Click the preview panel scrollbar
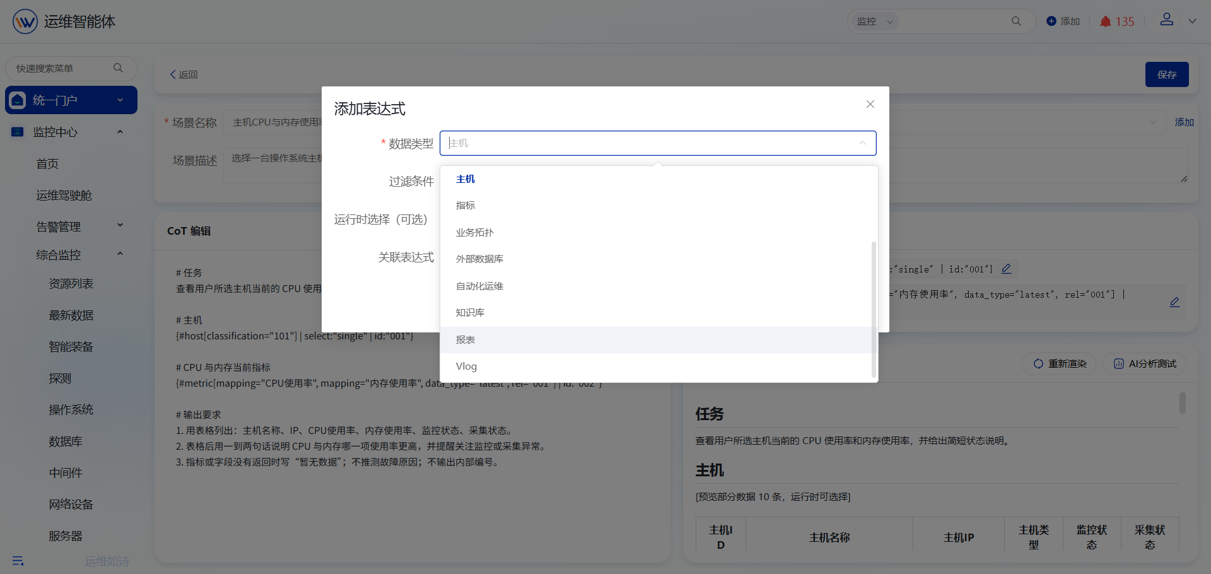The width and height of the screenshot is (1211, 574). coord(1183,403)
